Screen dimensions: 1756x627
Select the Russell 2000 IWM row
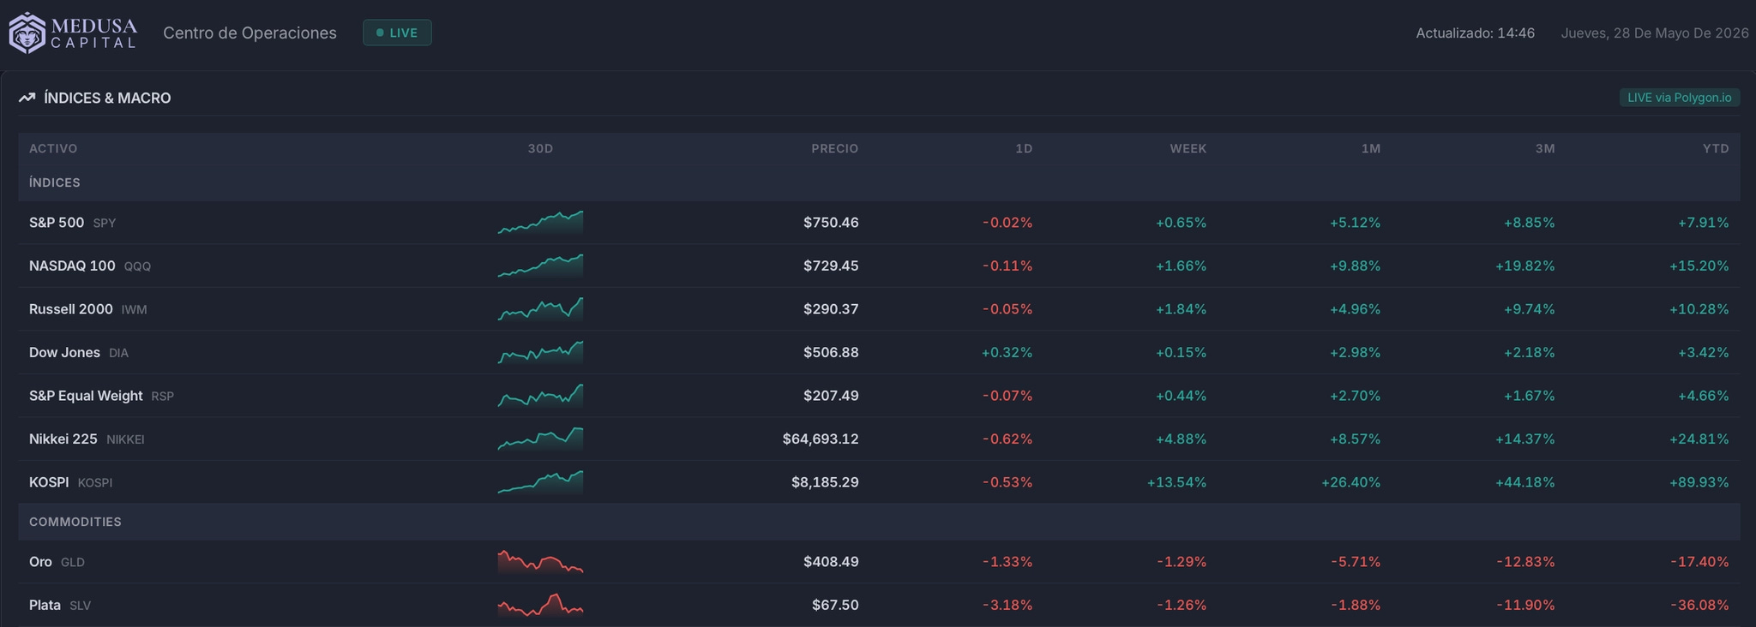click(879, 309)
